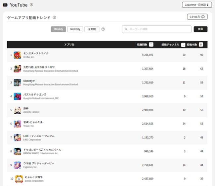Click the Puzzle & Dragons app icon
Viewport: 215px width, 186px height.
(x=18, y=96)
